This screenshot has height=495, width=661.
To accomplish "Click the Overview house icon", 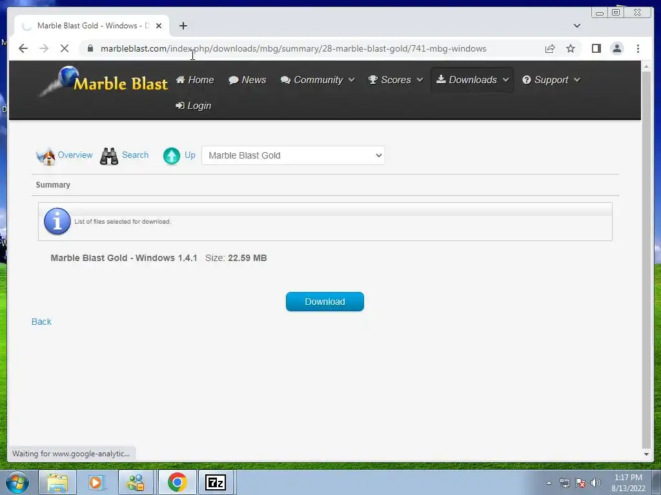I will pyautogui.click(x=46, y=156).
